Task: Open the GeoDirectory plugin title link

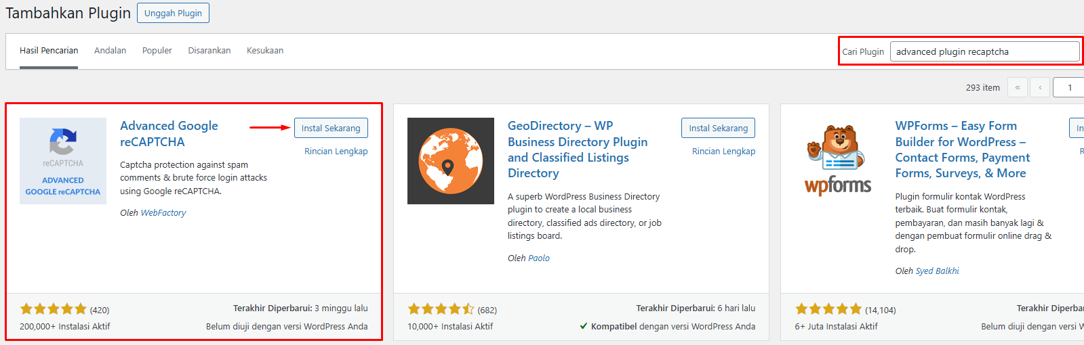Action: (578, 149)
